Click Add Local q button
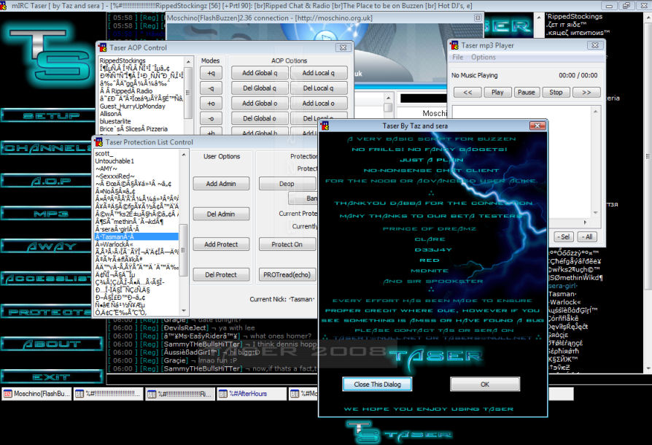The width and height of the screenshot is (652, 445). 318,73
